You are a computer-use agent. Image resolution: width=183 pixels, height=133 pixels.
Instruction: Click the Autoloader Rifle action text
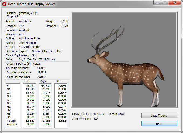[x=29, y=38]
